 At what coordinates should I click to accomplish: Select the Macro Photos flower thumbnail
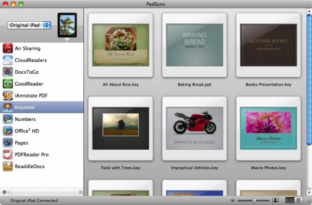click(268, 129)
